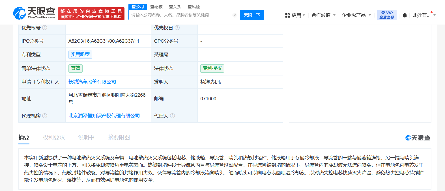Select the 说明书 tab

(x=86, y=137)
